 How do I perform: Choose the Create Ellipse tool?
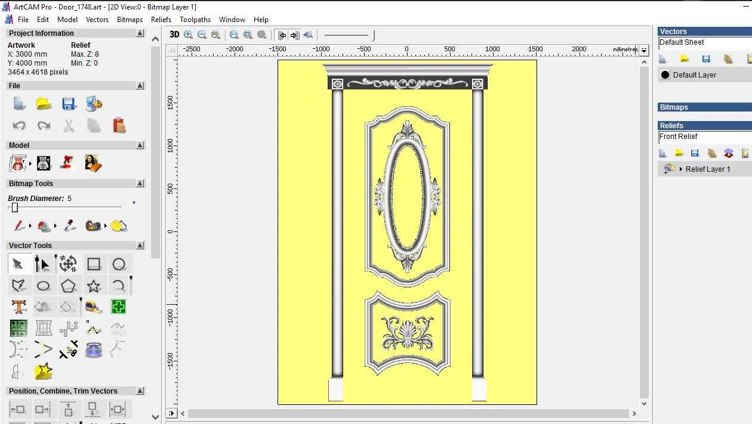point(44,286)
